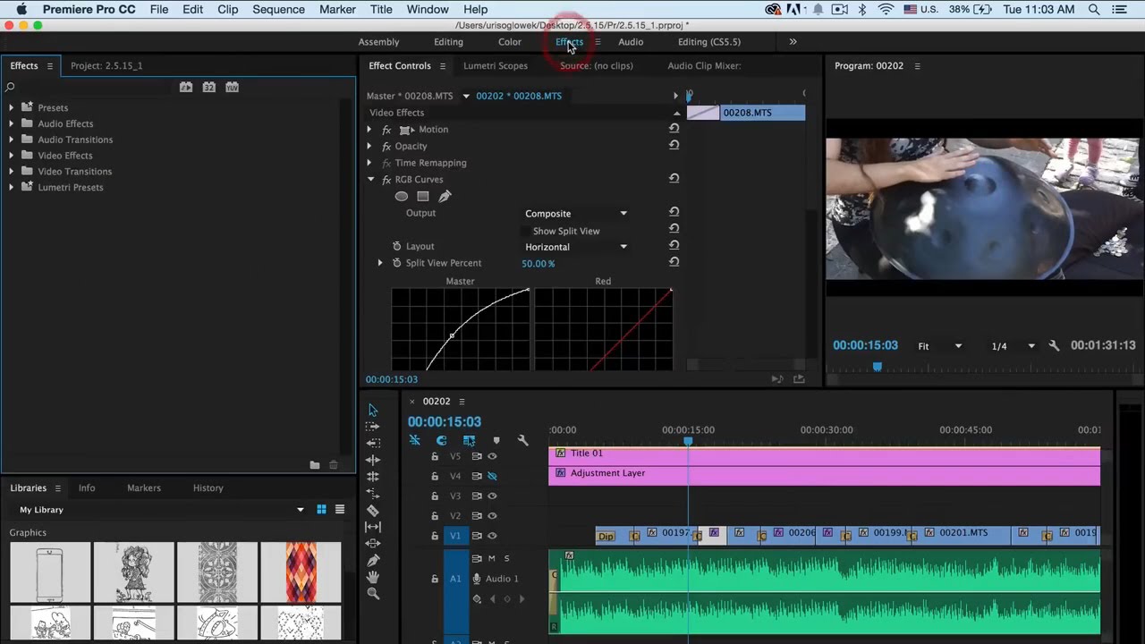Screen dimensions: 1145x644
Task: Select the Zoom tool magnifier
Action: click(373, 594)
